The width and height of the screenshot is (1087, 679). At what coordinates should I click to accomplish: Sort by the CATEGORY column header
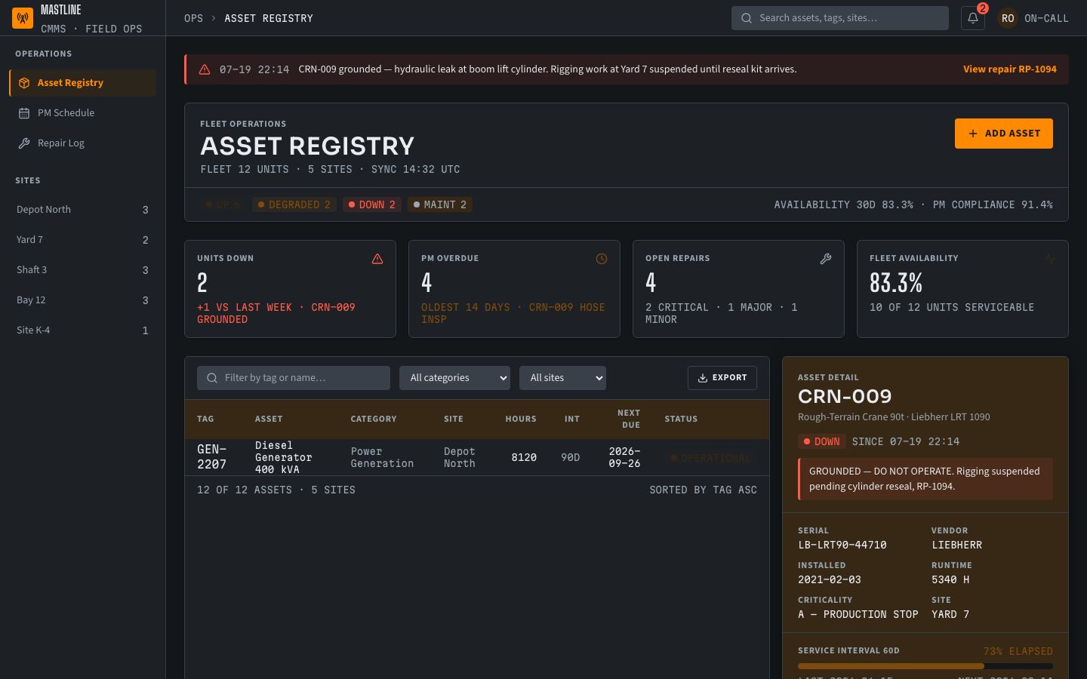374,419
